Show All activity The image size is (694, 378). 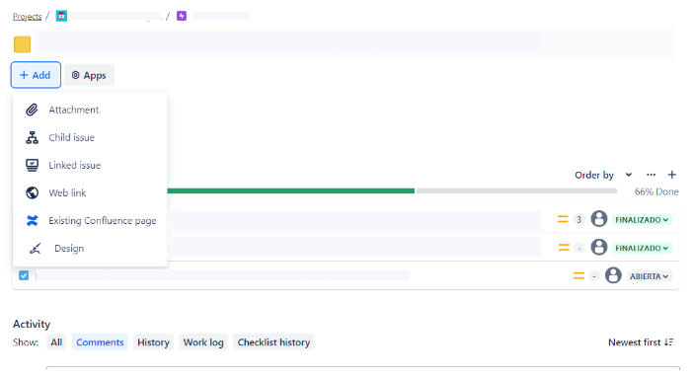pos(56,342)
